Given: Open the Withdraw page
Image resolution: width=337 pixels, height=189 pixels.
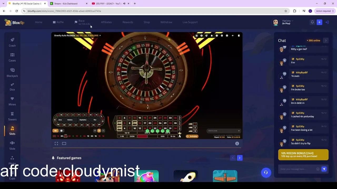Looking at the screenshot, I should point(166,22).
